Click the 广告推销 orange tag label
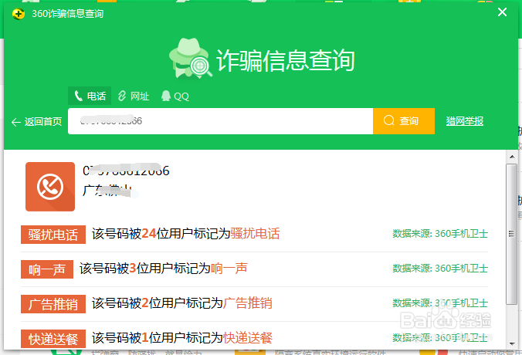The image size is (522, 355). (53, 304)
